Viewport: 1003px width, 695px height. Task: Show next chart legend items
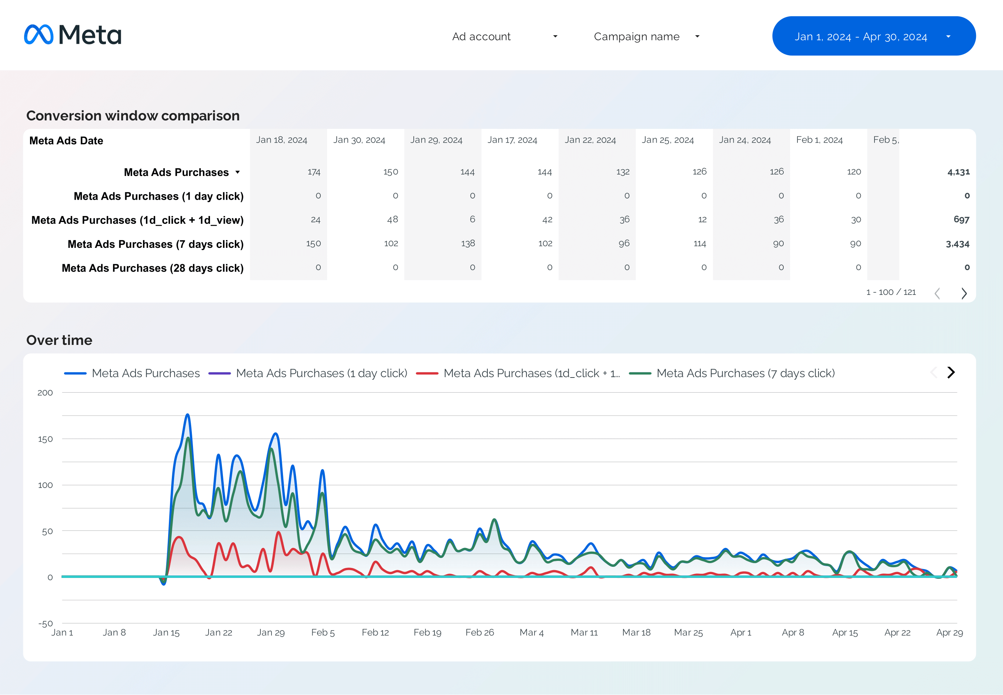pos(951,372)
